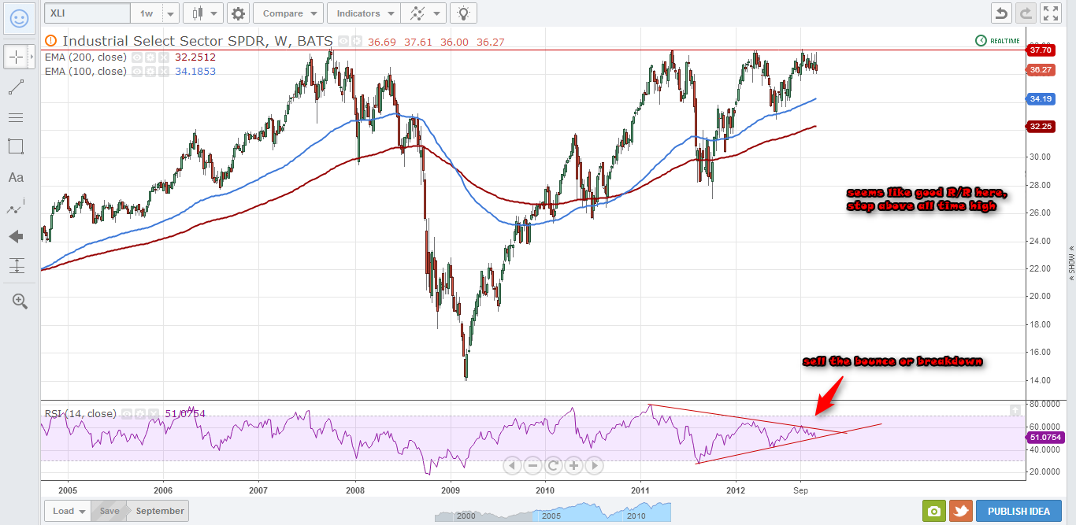Activate the zoom magnifier tool
This screenshot has width=1076, height=525.
pos(20,301)
